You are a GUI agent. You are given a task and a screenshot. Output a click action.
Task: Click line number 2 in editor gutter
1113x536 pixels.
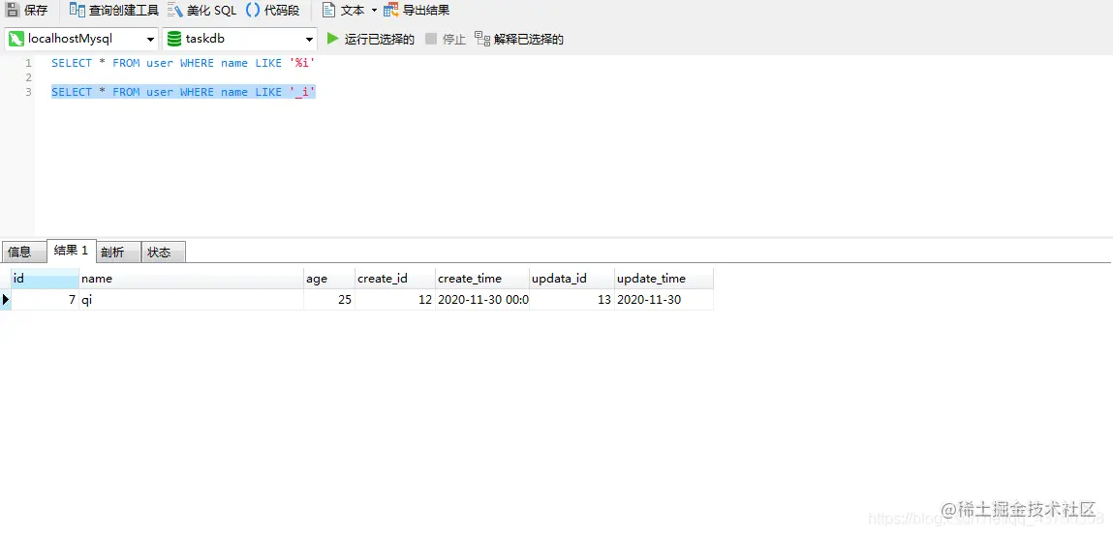click(28, 77)
